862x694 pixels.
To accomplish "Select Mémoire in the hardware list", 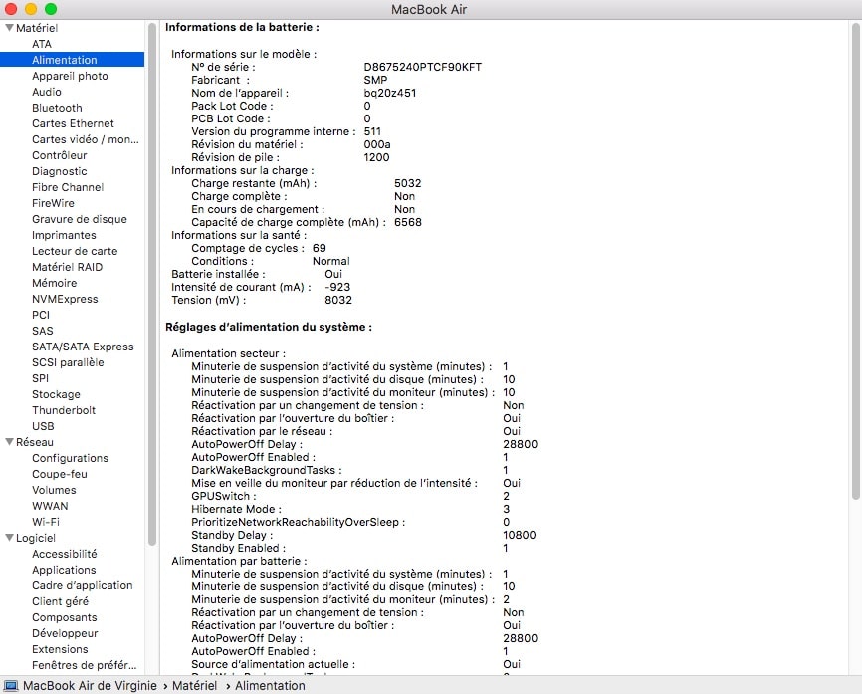I will [x=54, y=283].
